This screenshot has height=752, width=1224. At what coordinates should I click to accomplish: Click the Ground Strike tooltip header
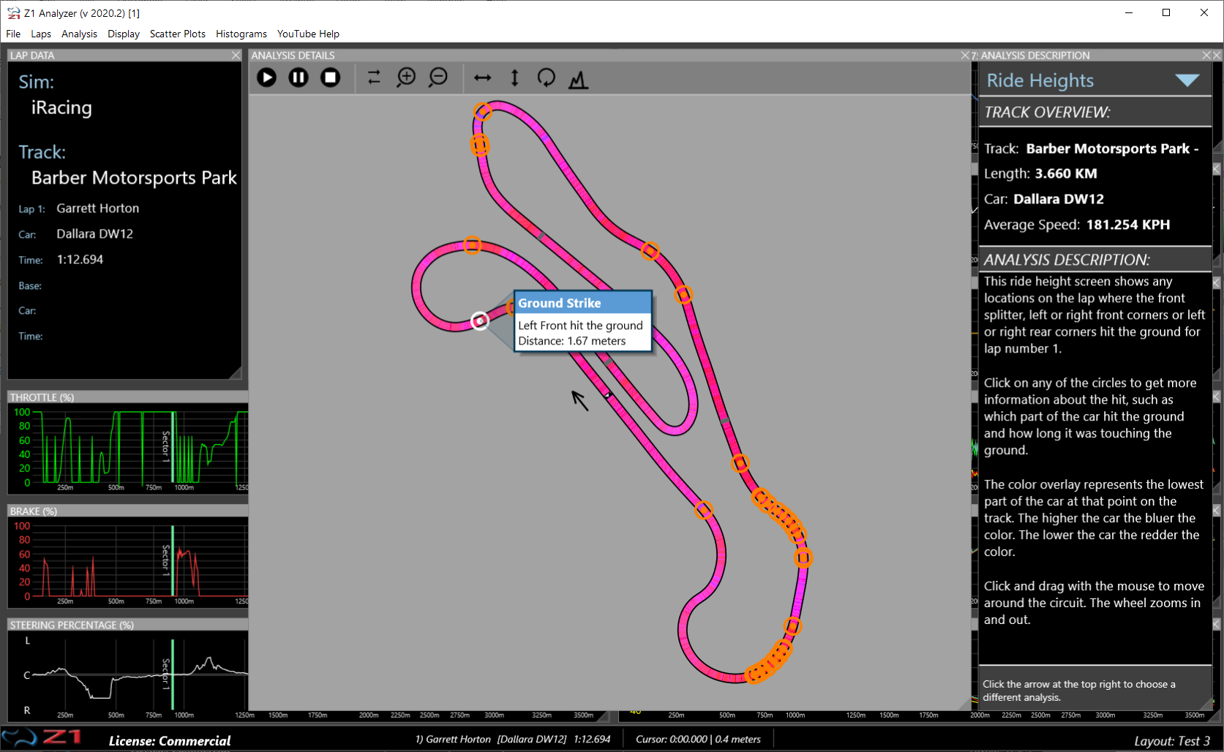tap(583, 303)
